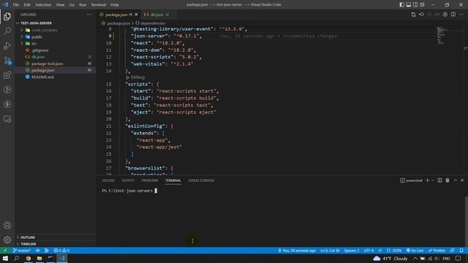Image resolution: width=468 pixels, height=263 pixels.
Task: Open the Explorer view in activity bar
Action: point(7,16)
